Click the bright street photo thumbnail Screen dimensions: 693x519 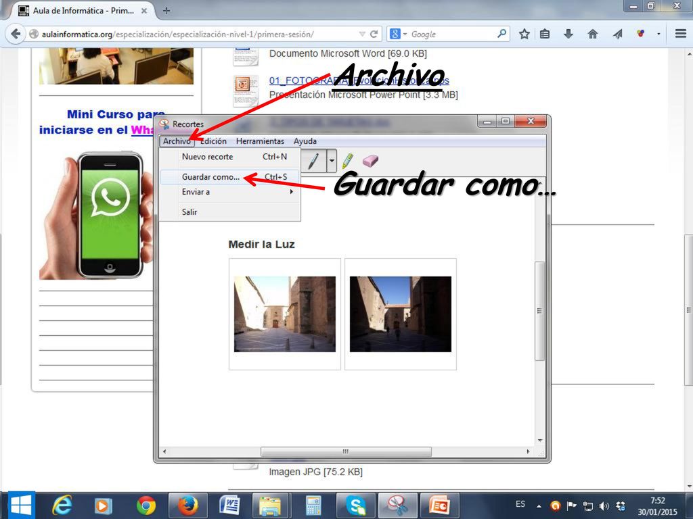(x=285, y=314)
